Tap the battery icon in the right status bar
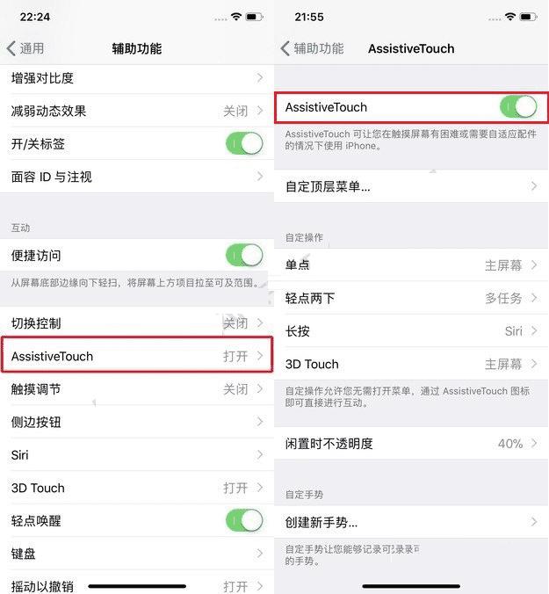This screenshot has height=594, width=549. [x=530, y=17]
